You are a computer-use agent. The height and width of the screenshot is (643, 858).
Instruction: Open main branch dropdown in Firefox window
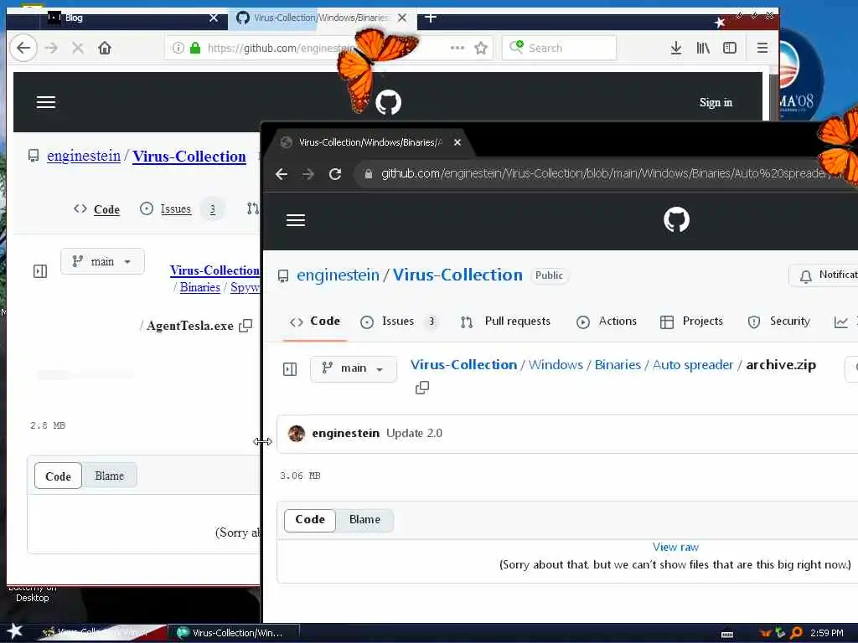click(x=102, y=261)
